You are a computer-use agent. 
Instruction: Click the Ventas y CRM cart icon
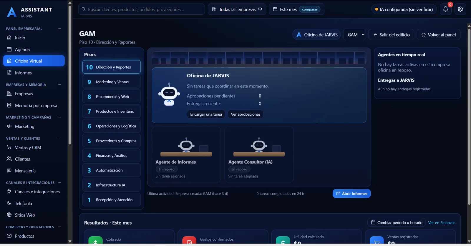click(9, 147)
